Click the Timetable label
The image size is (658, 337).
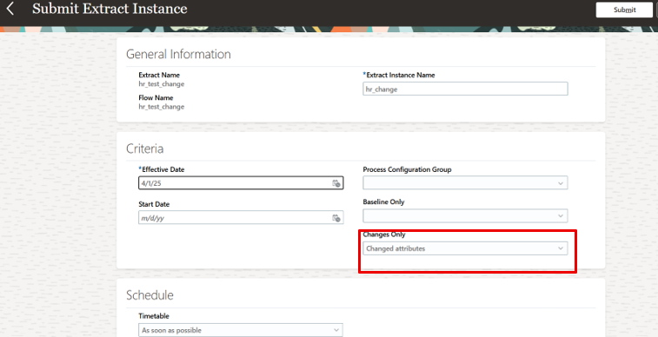(154, 316)
